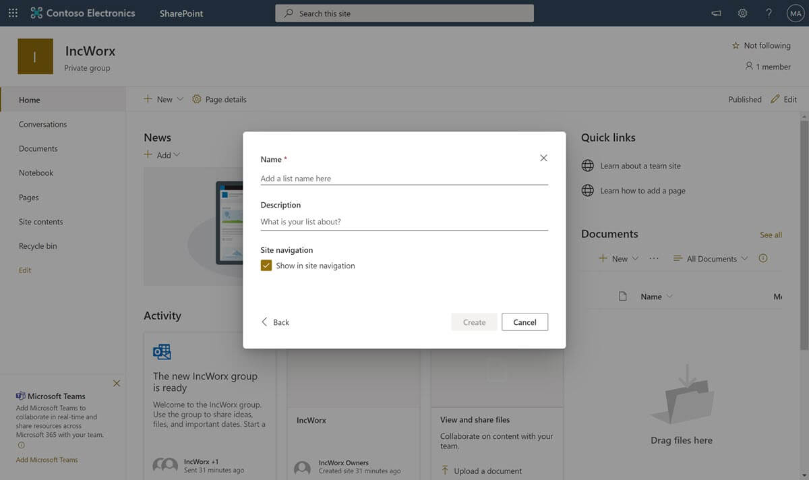Click the file type column icon
Image resolution: width=809 pixels, height=480 pixels.
point(623,297)
